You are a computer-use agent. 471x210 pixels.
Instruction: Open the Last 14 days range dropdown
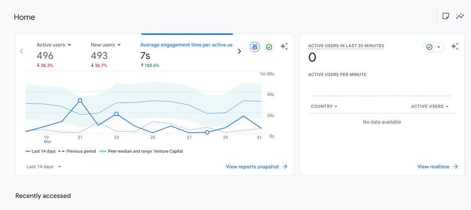tap(44, 167)
